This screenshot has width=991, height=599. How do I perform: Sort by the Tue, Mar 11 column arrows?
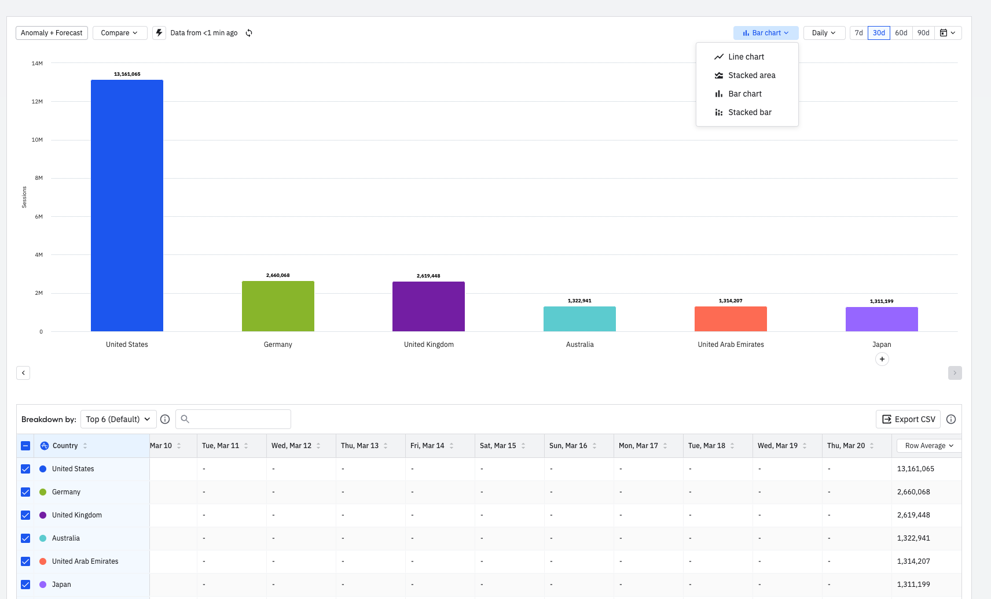pyautogui.click(x=246, y=446)
